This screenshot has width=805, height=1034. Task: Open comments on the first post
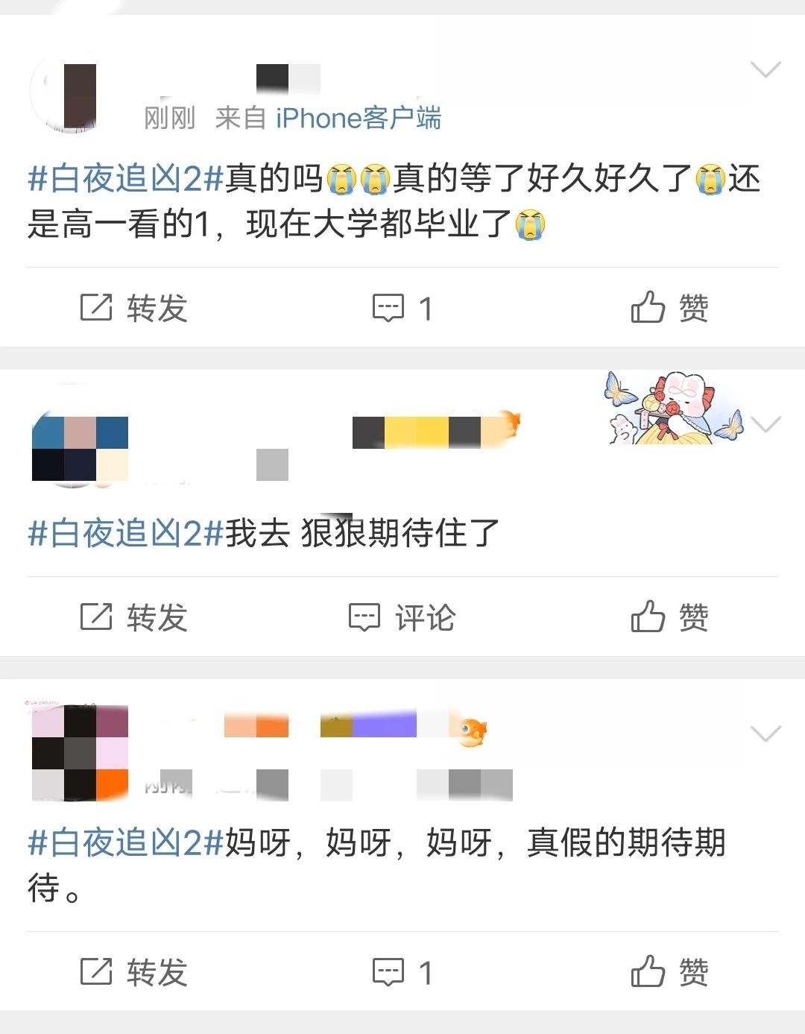[x=402, y=308]
